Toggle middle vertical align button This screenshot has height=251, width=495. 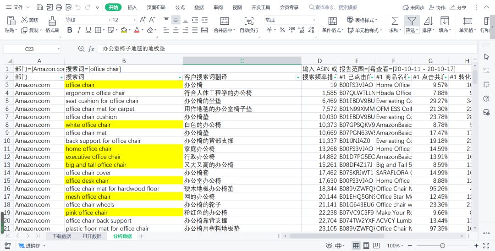(176, 20)
